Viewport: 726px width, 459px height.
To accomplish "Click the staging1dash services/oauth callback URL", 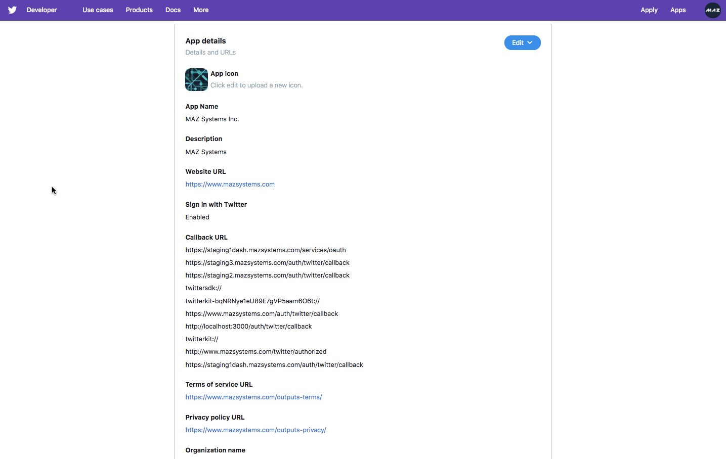I will click(266, 250).
